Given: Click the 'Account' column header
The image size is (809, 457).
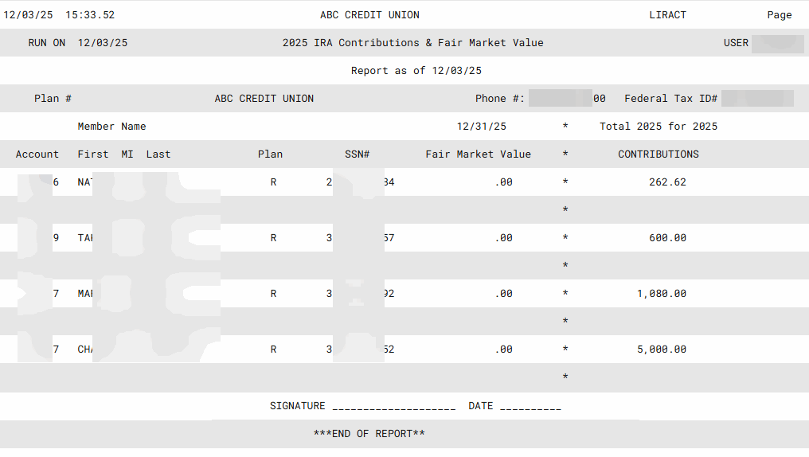Looking at the screenshot, I should (x=37, y=154).
